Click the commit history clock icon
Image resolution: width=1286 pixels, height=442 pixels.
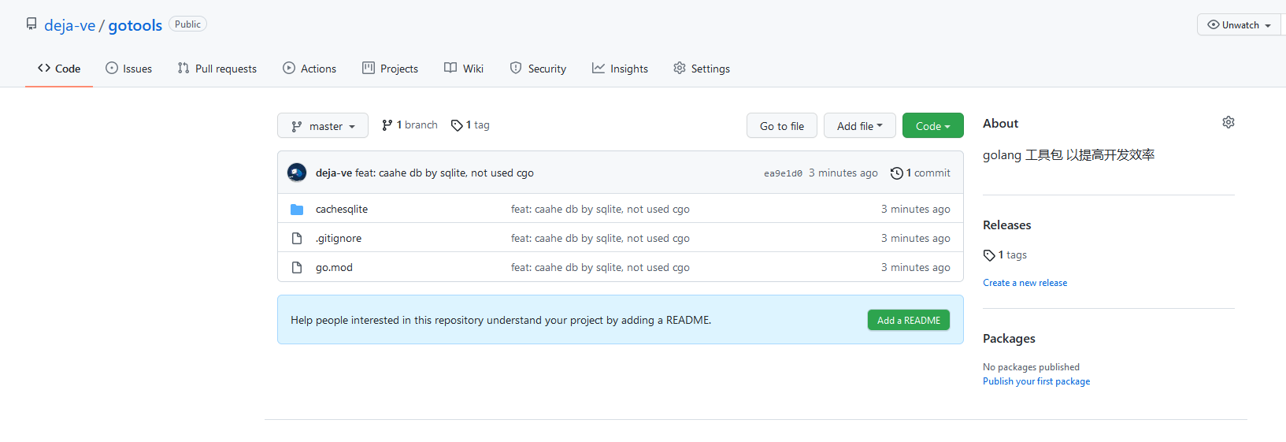(896, 173)
